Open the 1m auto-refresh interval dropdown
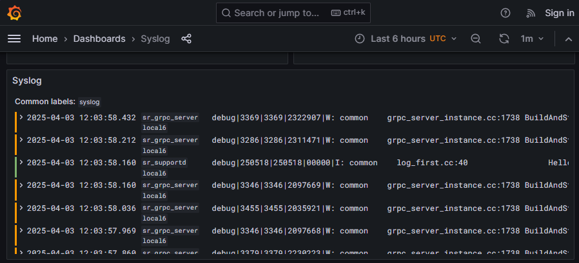 [532, 39]
